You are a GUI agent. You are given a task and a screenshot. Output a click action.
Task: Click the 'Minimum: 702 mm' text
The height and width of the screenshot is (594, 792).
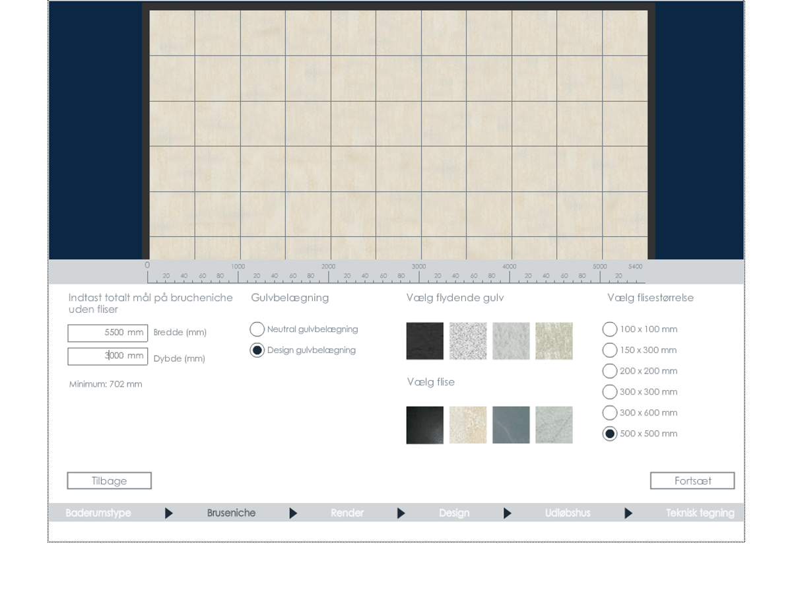click(x=106, y=384)
